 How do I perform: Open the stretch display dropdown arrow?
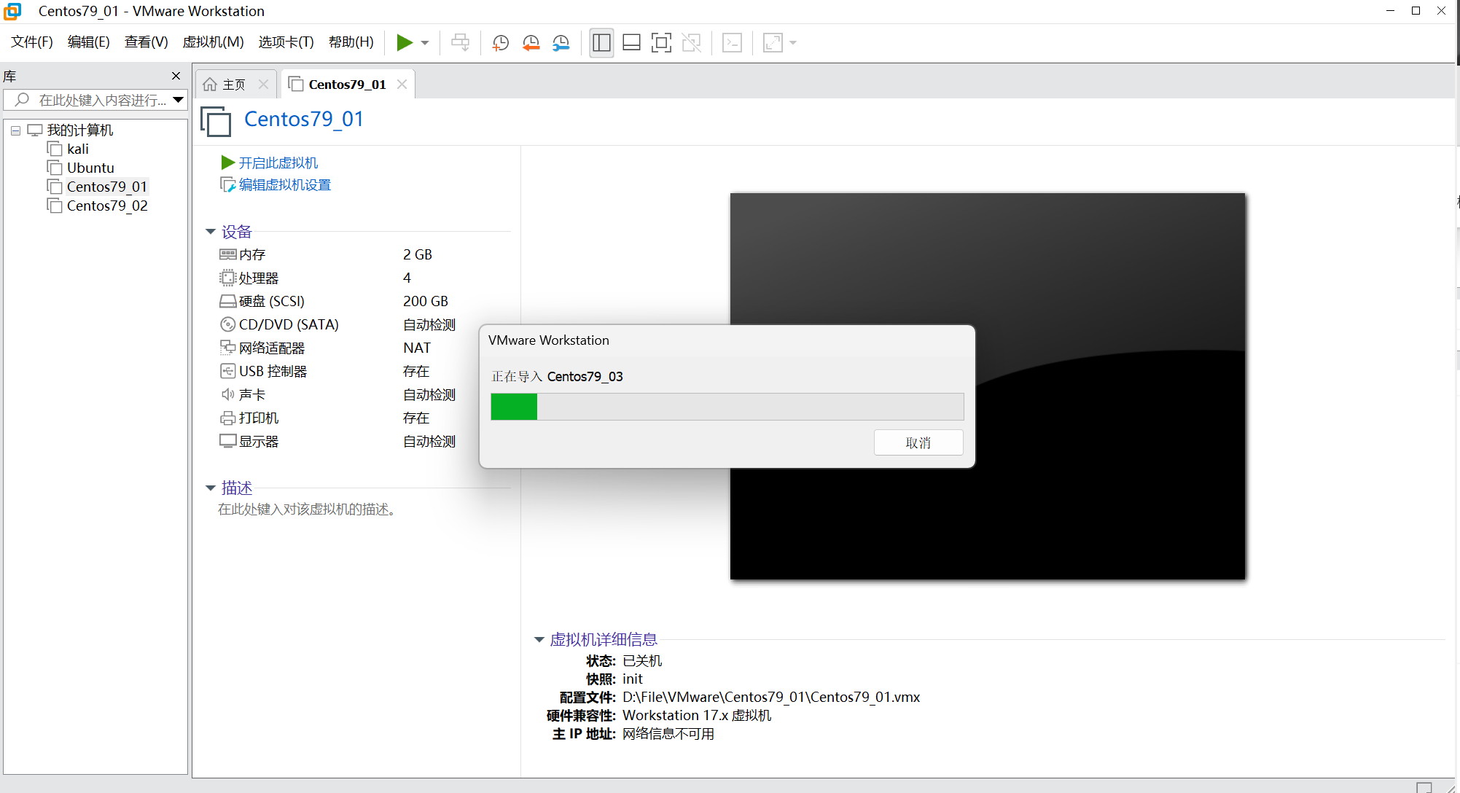click(793, 43)
